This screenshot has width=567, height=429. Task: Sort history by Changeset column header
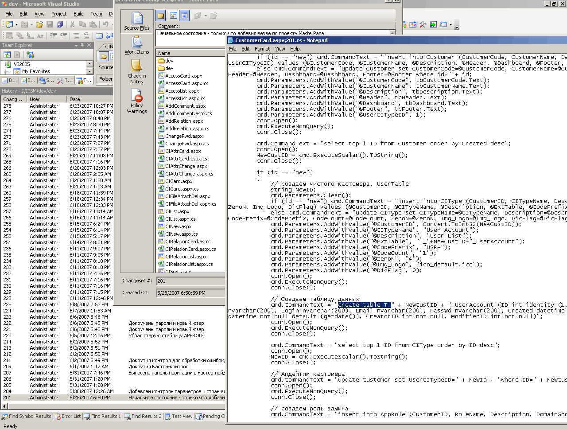(14, 99)
